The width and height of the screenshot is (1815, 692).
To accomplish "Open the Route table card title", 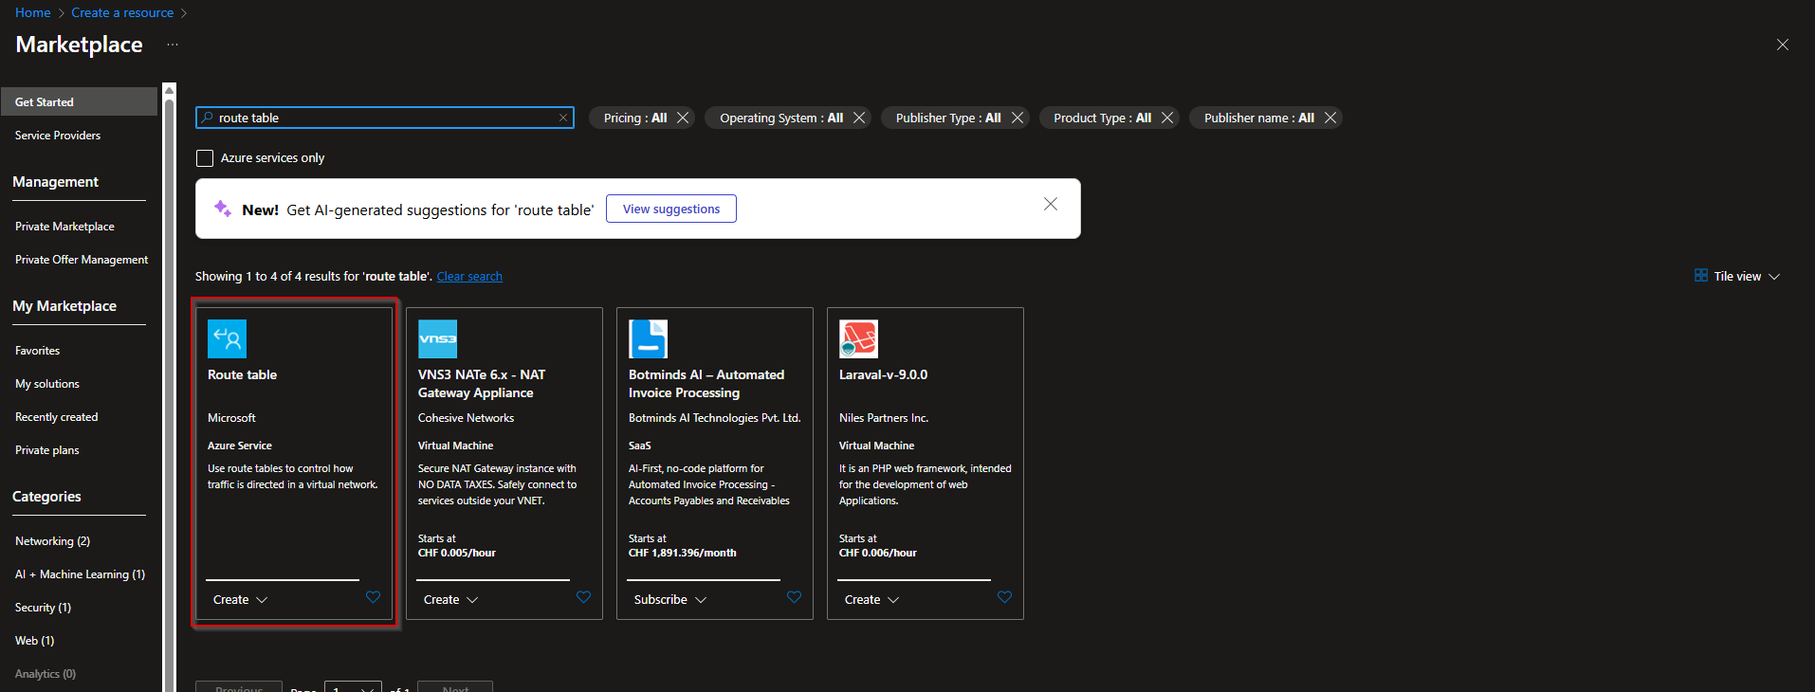I will click(242, 374).
